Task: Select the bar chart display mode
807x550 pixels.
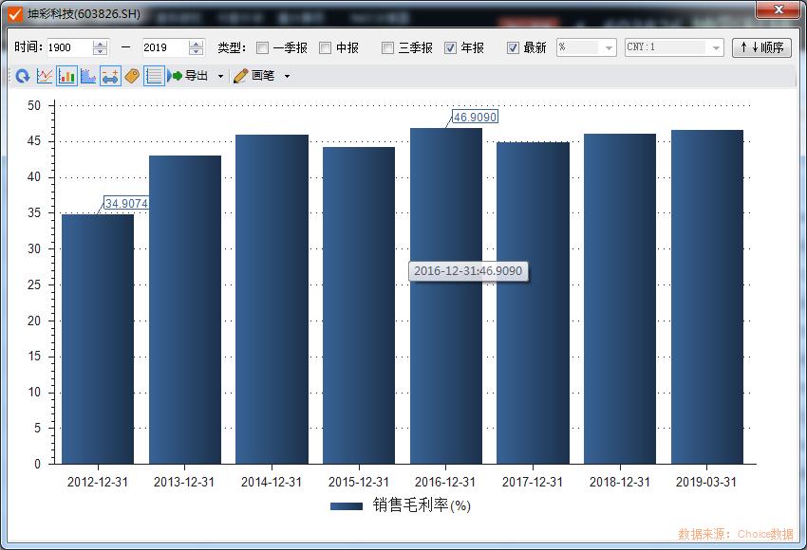Action: pos(66,76)
